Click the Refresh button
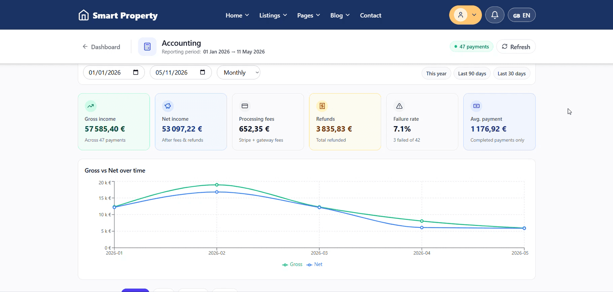This screenshot has height=292, width=613. click(x=516, y=47)
